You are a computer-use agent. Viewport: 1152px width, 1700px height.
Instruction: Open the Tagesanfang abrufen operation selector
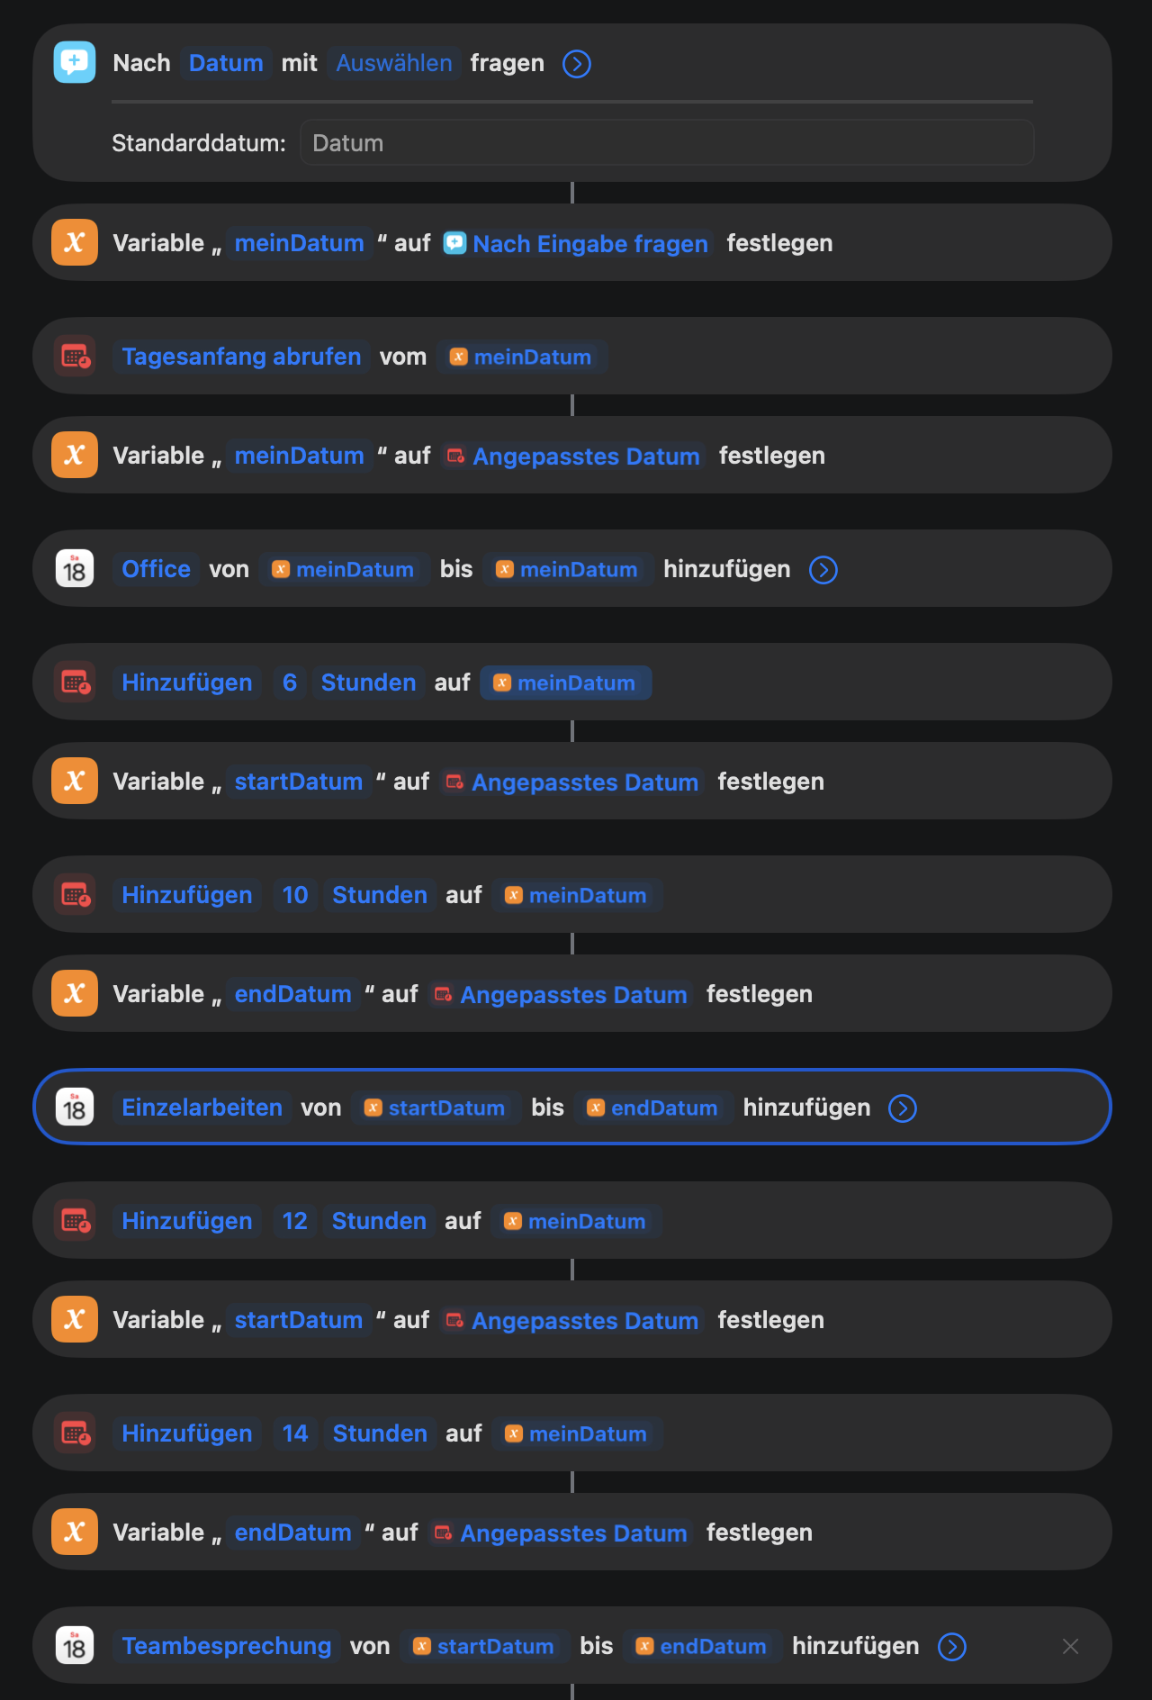[241, 357]
